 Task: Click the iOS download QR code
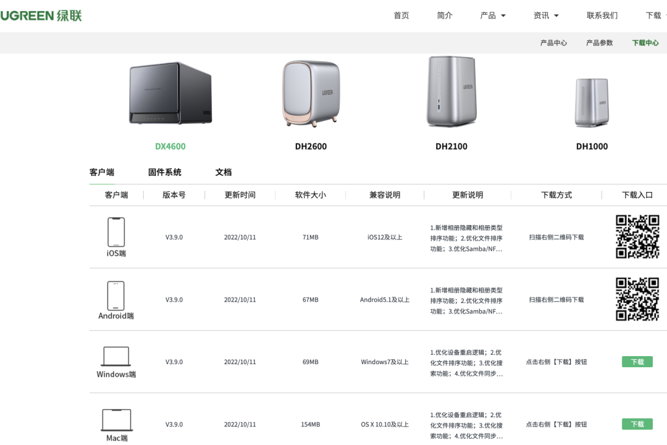[x=637, y=237]
